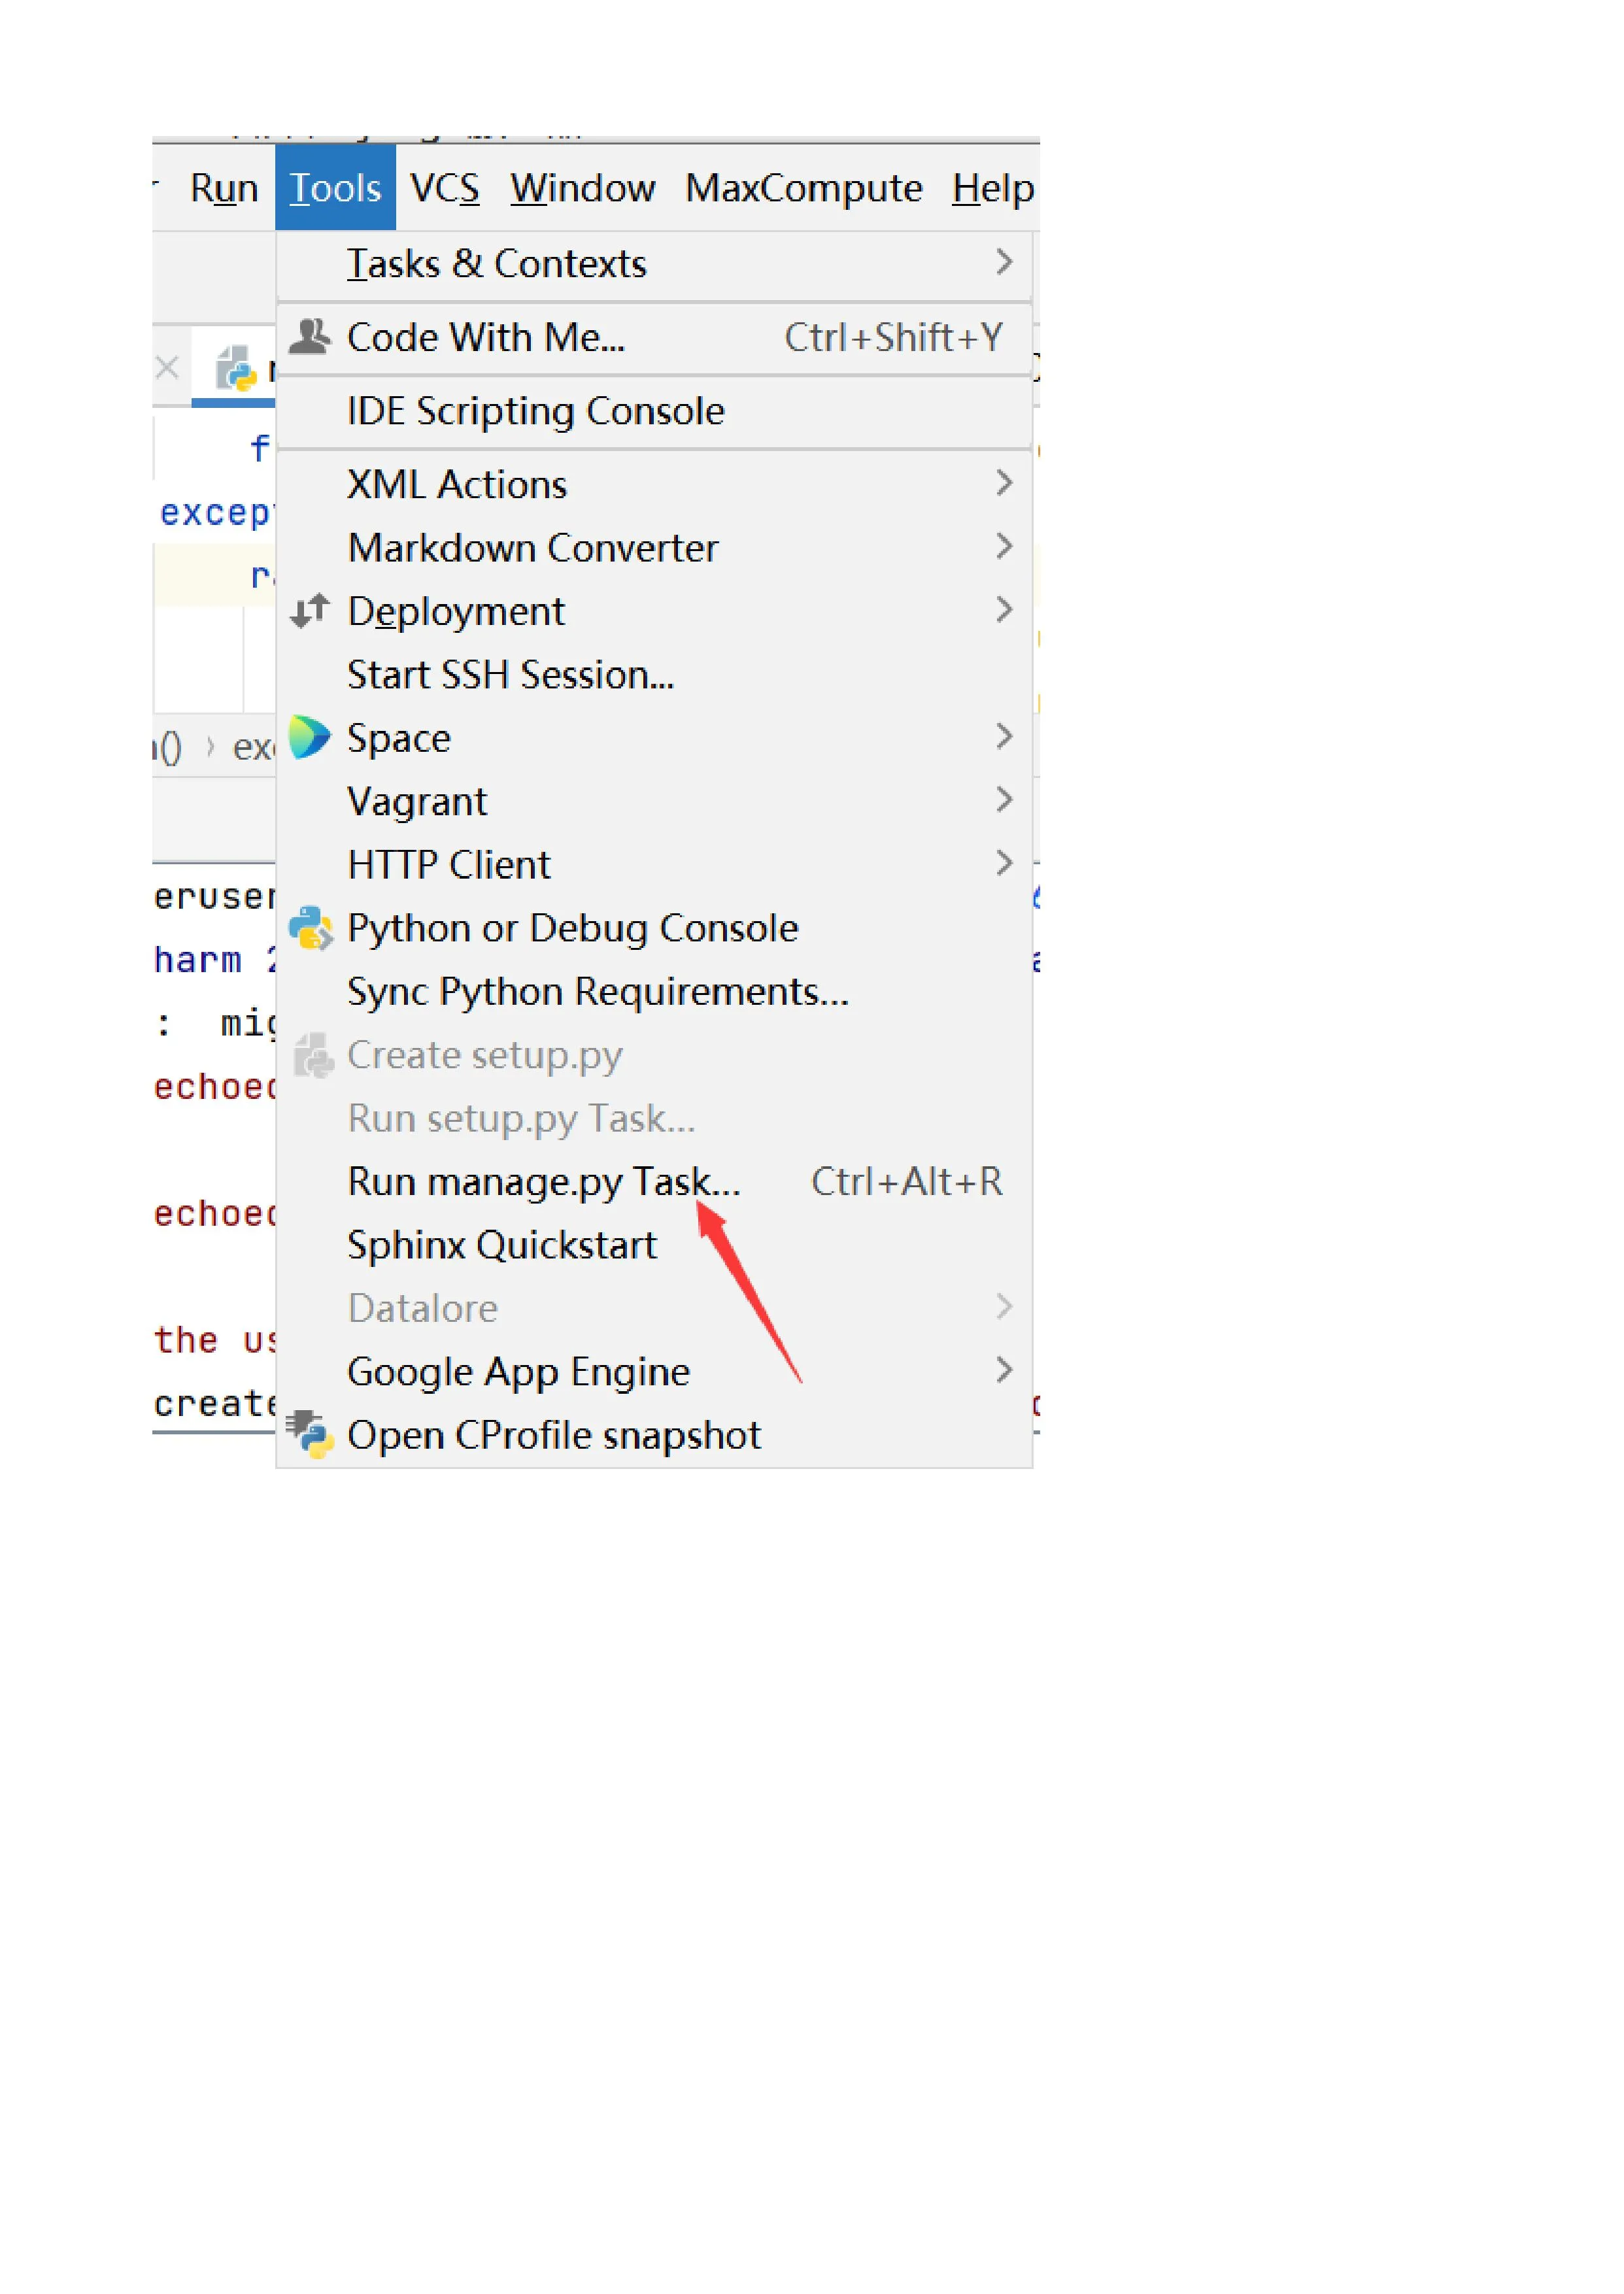Expand the XML Actions submenu arrow
The height and width of the screenshot is (2294, 1624).
click(x=1004, y=483)
